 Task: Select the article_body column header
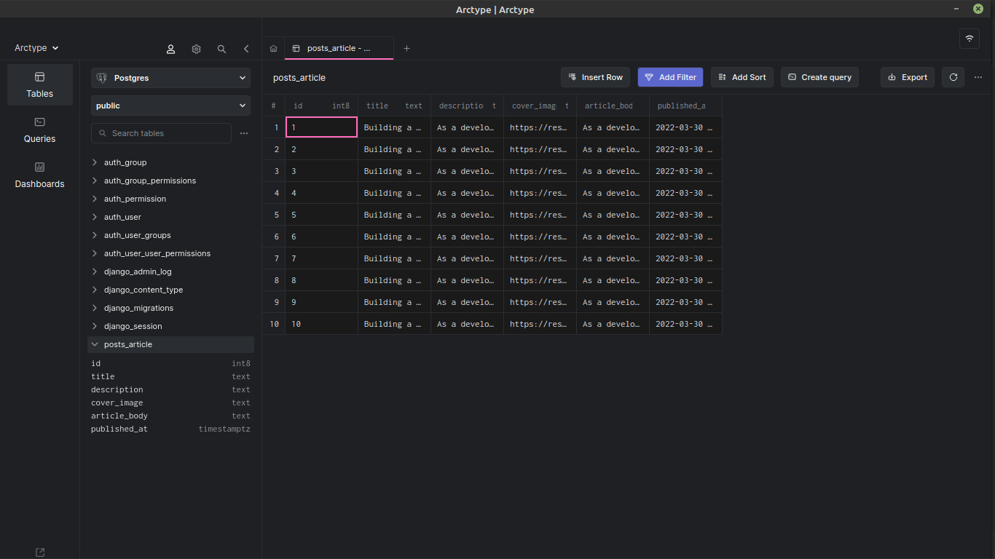[x=613, y=106]
